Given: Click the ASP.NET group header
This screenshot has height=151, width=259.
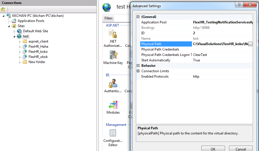Looking at the screenshot, I should pyautogui.click(x=112, y=25).
